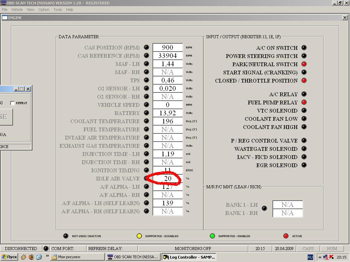Check the REPEAT checkbox

(x=12, y=103)
